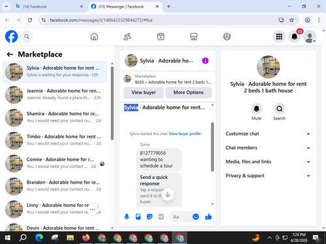
Task: Send a thumbs-up like
Action: [x=209, y=217]
